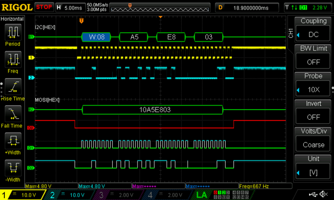Click the B2 bus label marker
The width and height of the screenshot is (334, 200).
point(31,110)
